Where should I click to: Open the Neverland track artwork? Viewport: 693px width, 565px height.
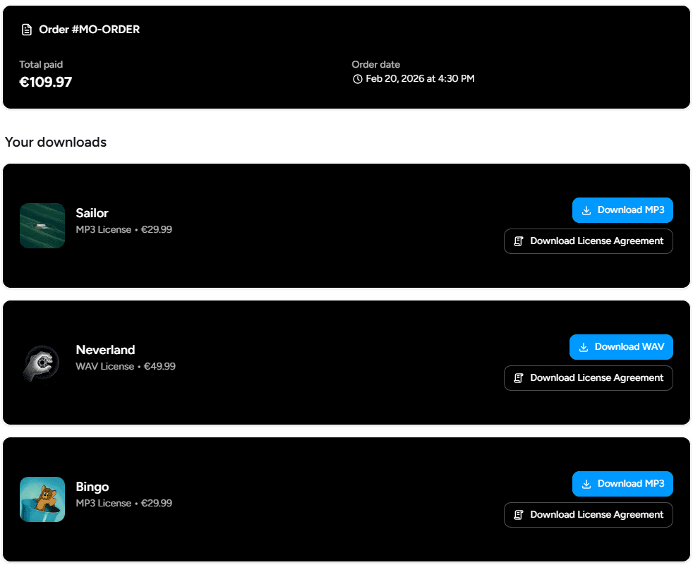point(42,363)
